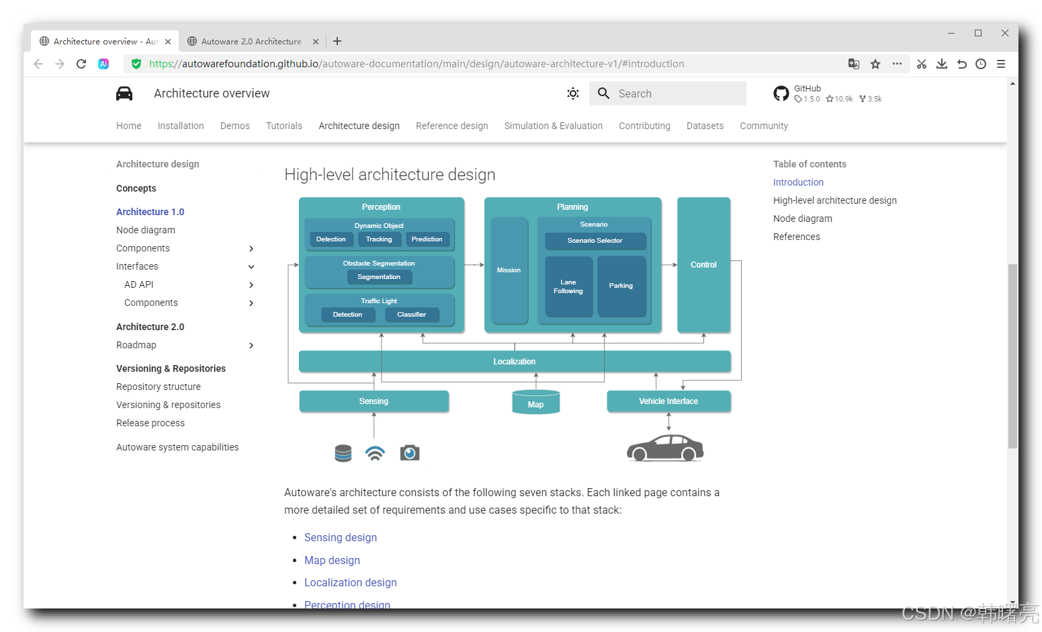Screen dimensions: 1042x632
Task: Open the browser hamburger menu
Action: point(1001,64)
